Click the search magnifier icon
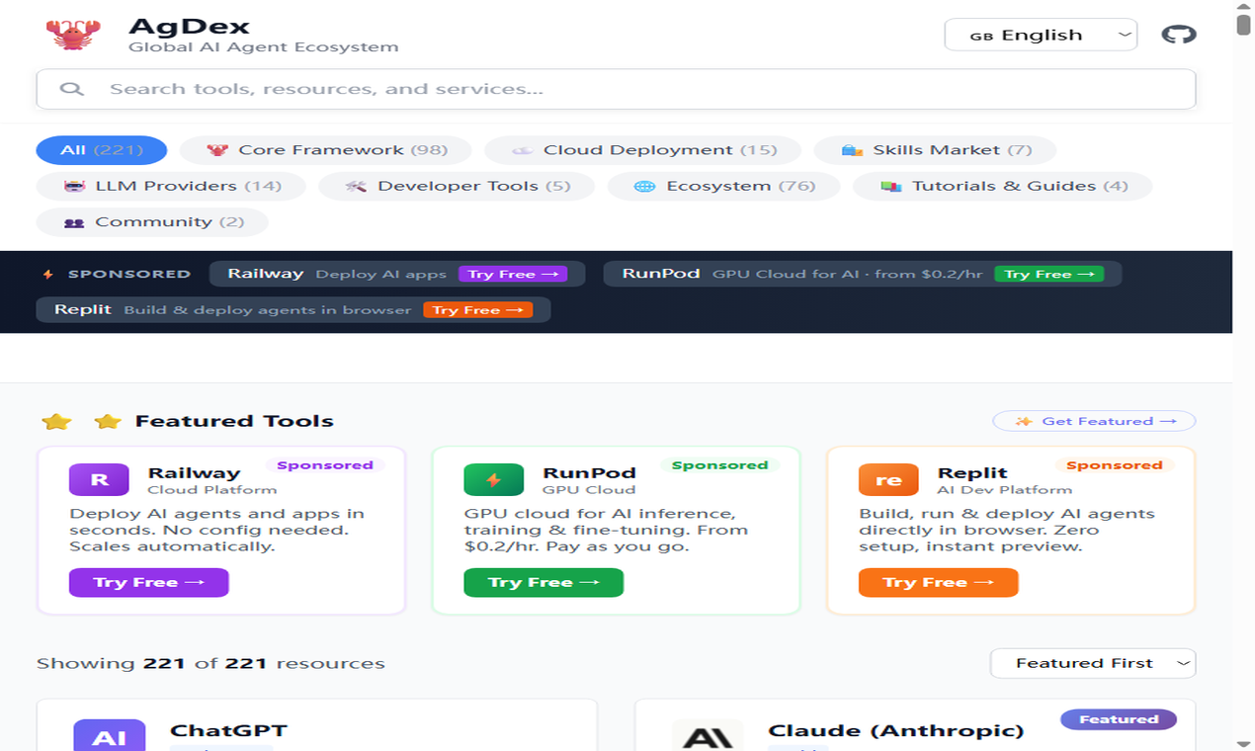 point(71,89)
